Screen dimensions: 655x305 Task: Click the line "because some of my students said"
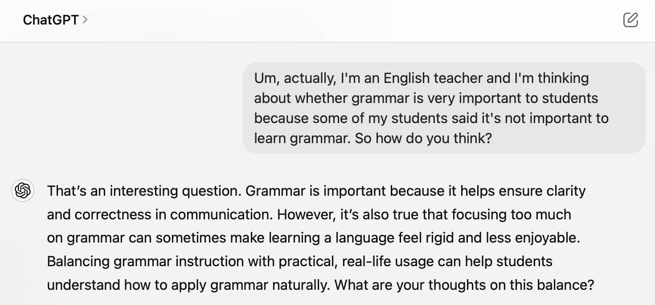[x=431, y=118]
